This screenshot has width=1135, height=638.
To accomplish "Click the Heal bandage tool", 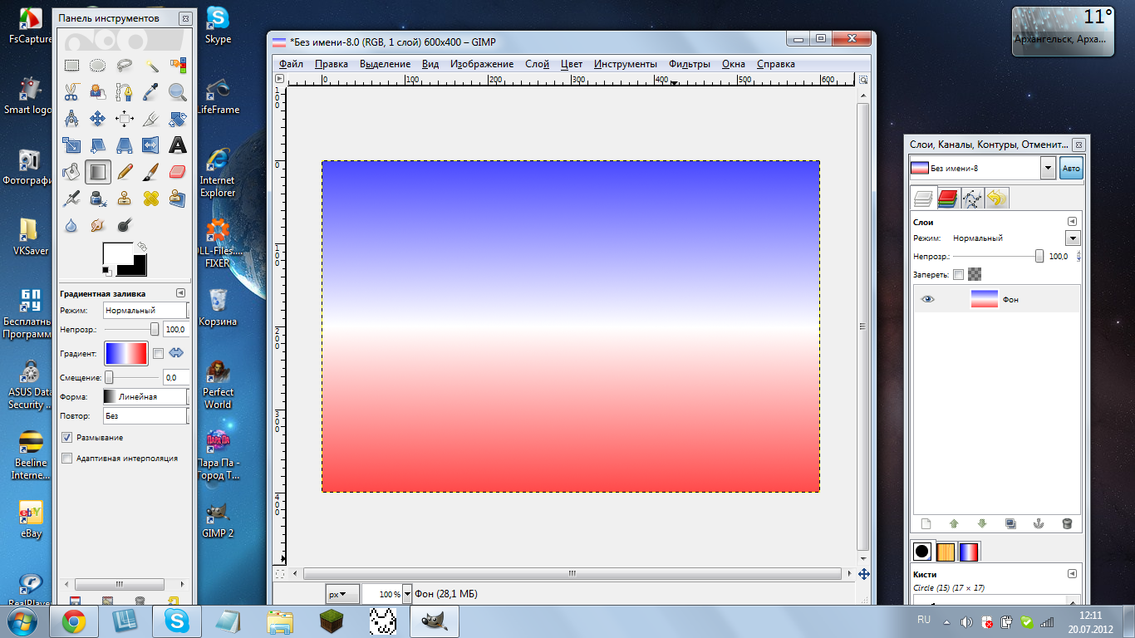I will pos(151,199).
